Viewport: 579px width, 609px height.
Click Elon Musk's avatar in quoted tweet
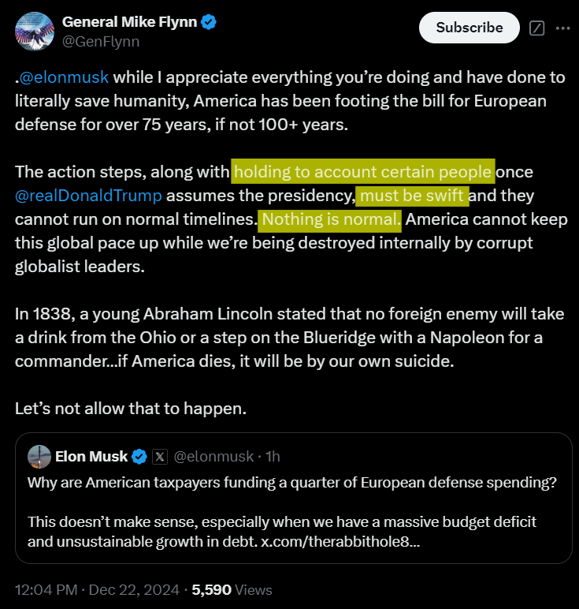[39, 456]
